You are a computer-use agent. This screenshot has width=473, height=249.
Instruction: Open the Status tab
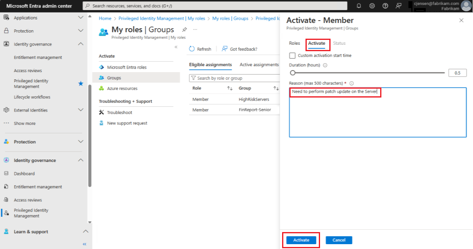(339, 43)
